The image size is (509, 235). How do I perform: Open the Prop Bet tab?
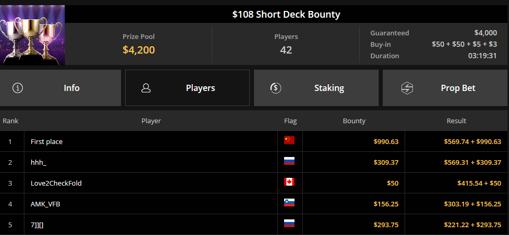446,88
